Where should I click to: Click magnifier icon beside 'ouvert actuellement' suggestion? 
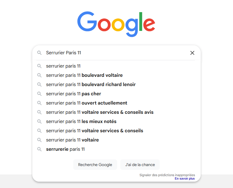click(x=40, y=103)
